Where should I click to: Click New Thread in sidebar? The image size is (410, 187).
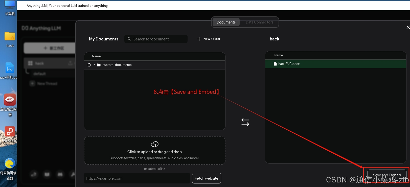pyautogui.click(x=47, y=83)
